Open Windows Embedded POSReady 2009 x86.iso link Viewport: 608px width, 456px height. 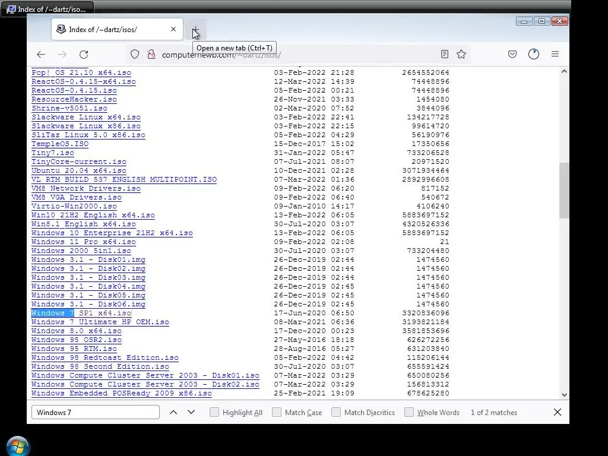122,394
